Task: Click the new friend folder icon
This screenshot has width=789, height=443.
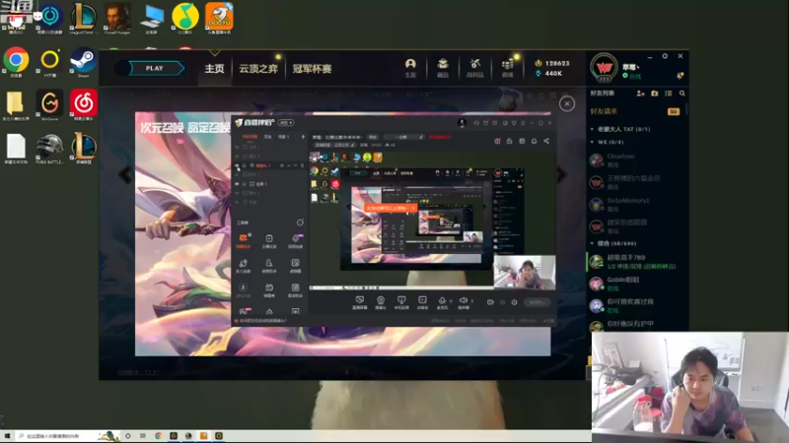Action: point(655,94)
